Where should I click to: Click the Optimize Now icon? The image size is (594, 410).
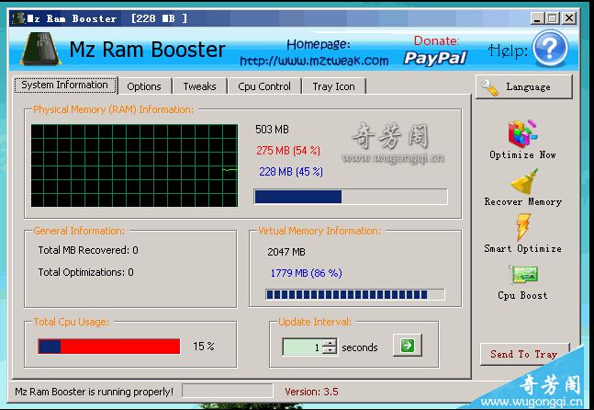coord(522,133)
